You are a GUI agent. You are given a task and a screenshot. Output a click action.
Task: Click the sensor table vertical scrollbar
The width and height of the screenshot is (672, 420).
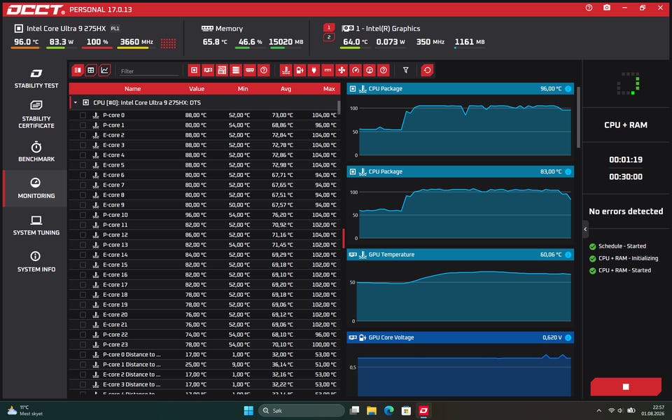point(339,108)
